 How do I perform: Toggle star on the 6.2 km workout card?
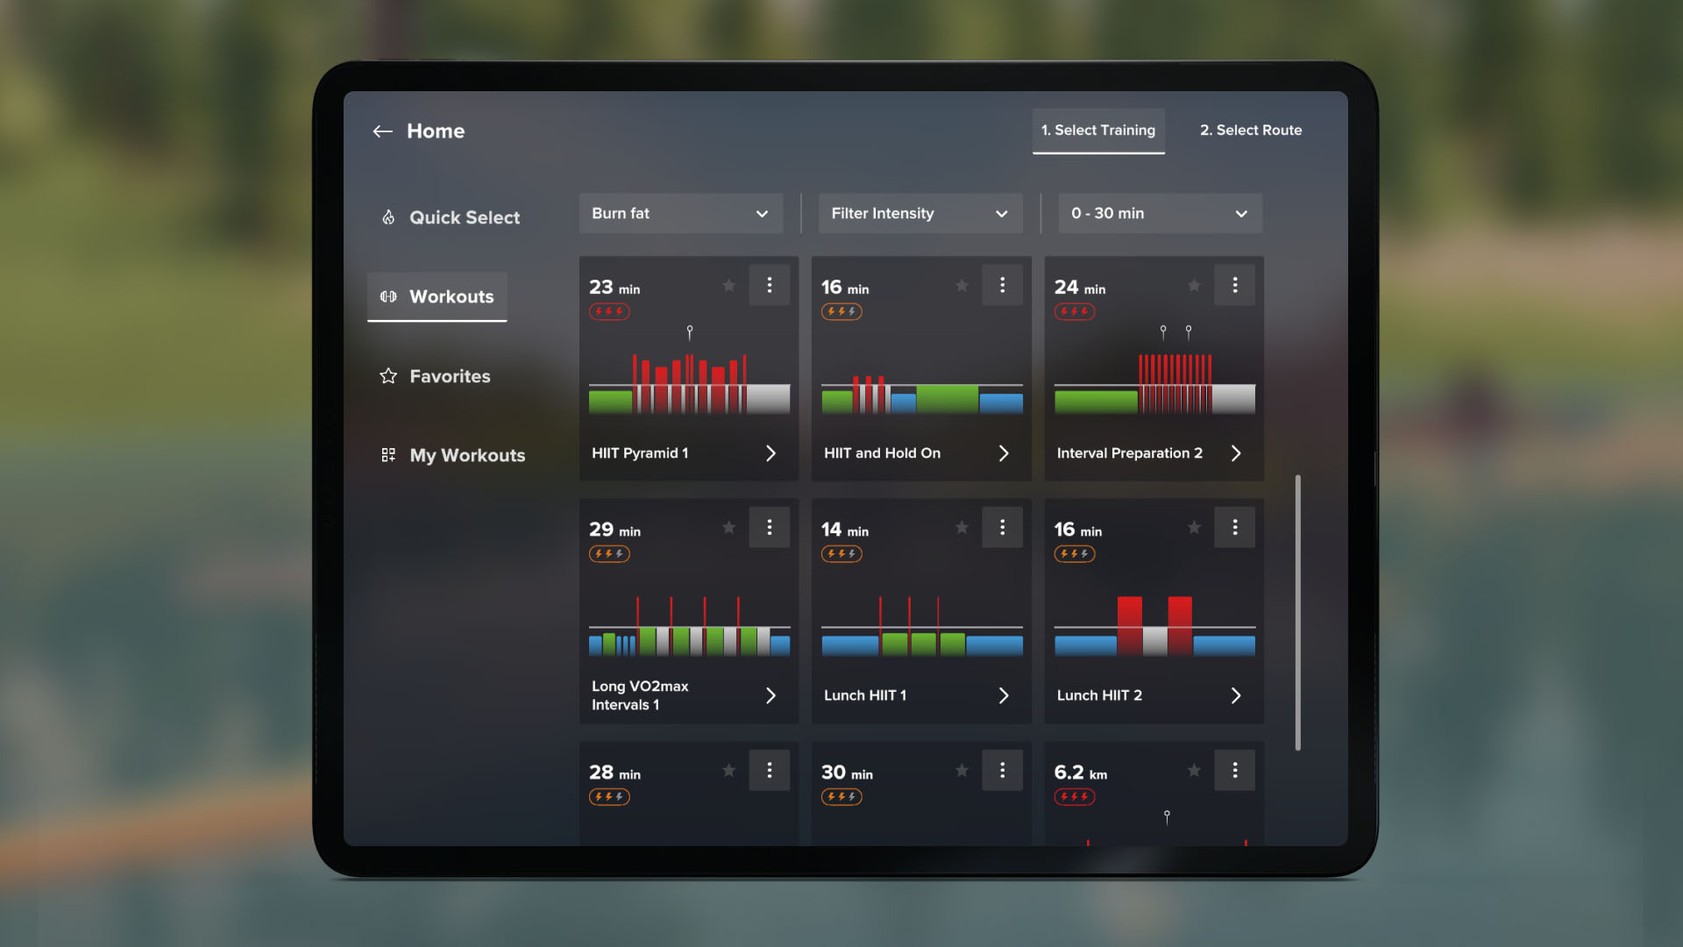(1194, 770)
